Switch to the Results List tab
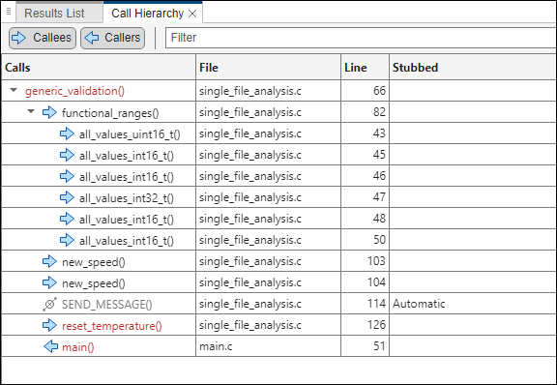The image size is (557, 385). pyautogui.click(x=54, y=14)
